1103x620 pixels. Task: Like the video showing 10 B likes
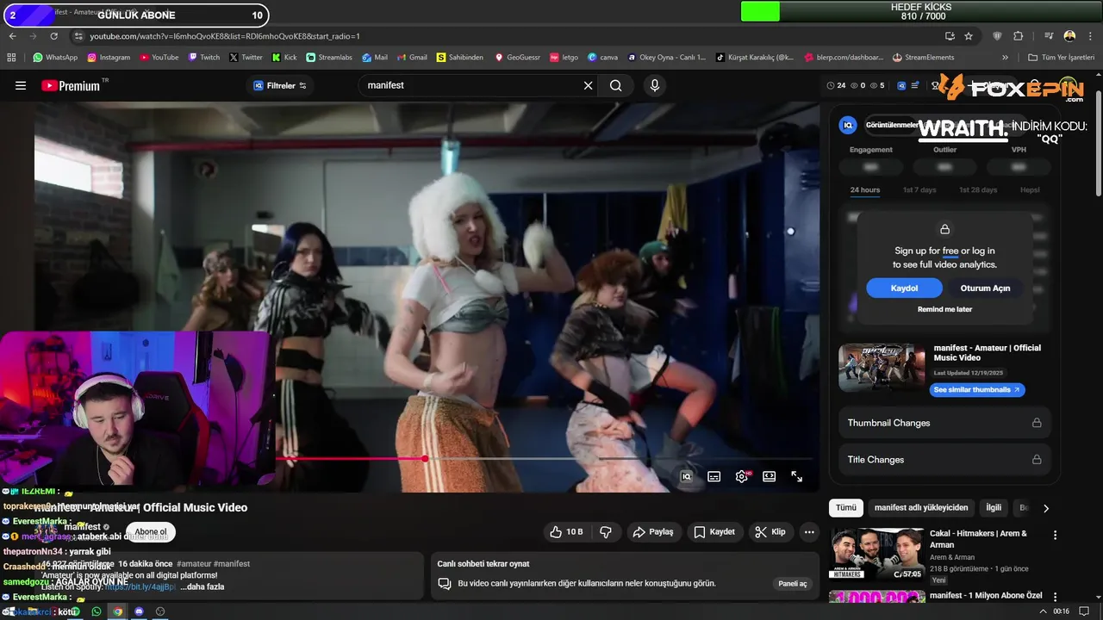pos(566,532)
